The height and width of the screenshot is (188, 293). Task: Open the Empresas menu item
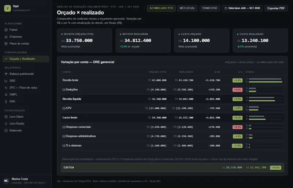[26, 37]
